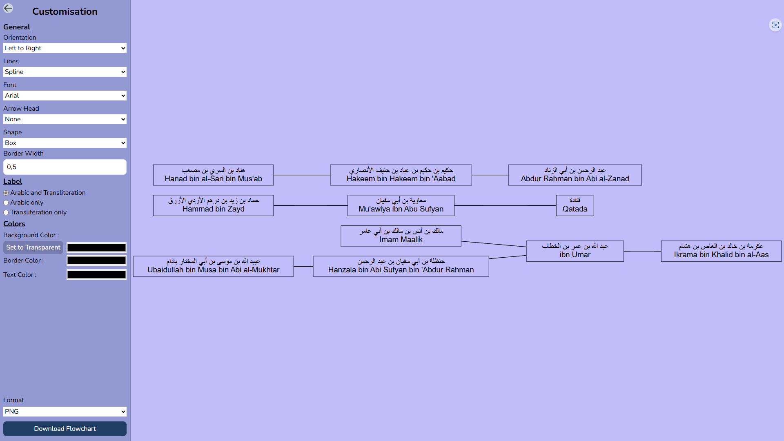Screen dimensions: 784x441
Task: Click the back navigation arrow icon
Action: (x=9, y=8)
